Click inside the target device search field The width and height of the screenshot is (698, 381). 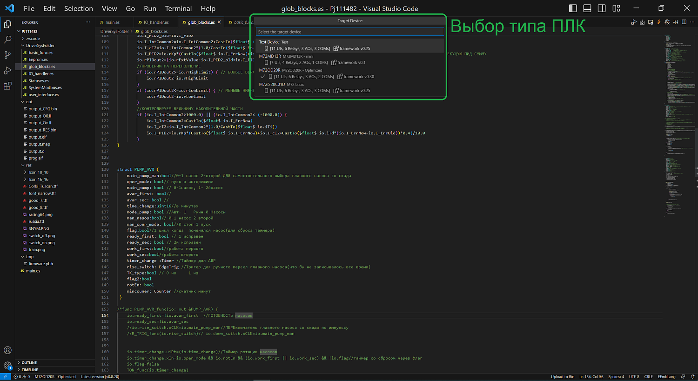click(x=349, y=31)
